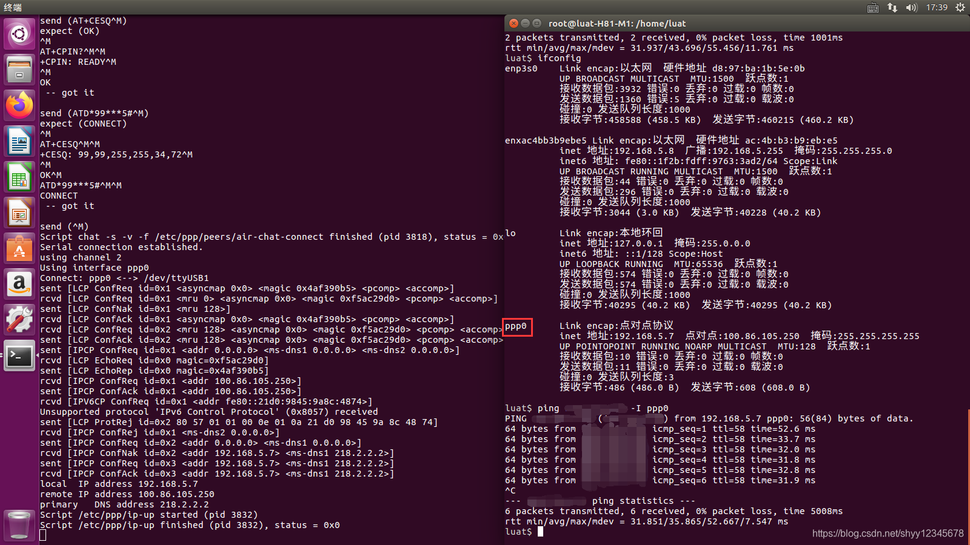This screenshot has width=970, height=545.
Task: Click the 'remote IP address 100.86.105.250' line
Action: tap(127, 494)
